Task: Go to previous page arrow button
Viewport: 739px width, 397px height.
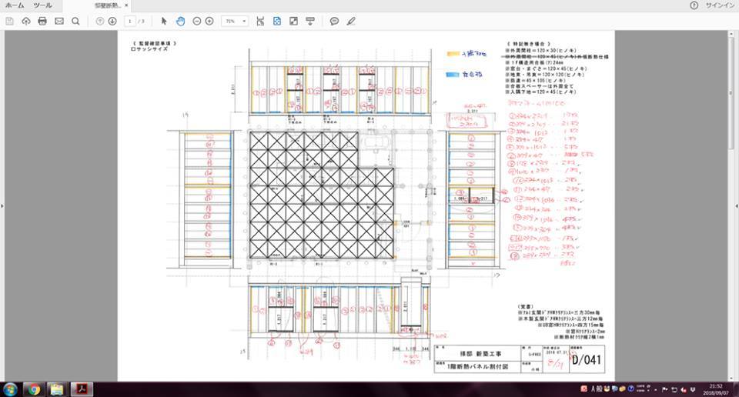Action: pos(99,22)
